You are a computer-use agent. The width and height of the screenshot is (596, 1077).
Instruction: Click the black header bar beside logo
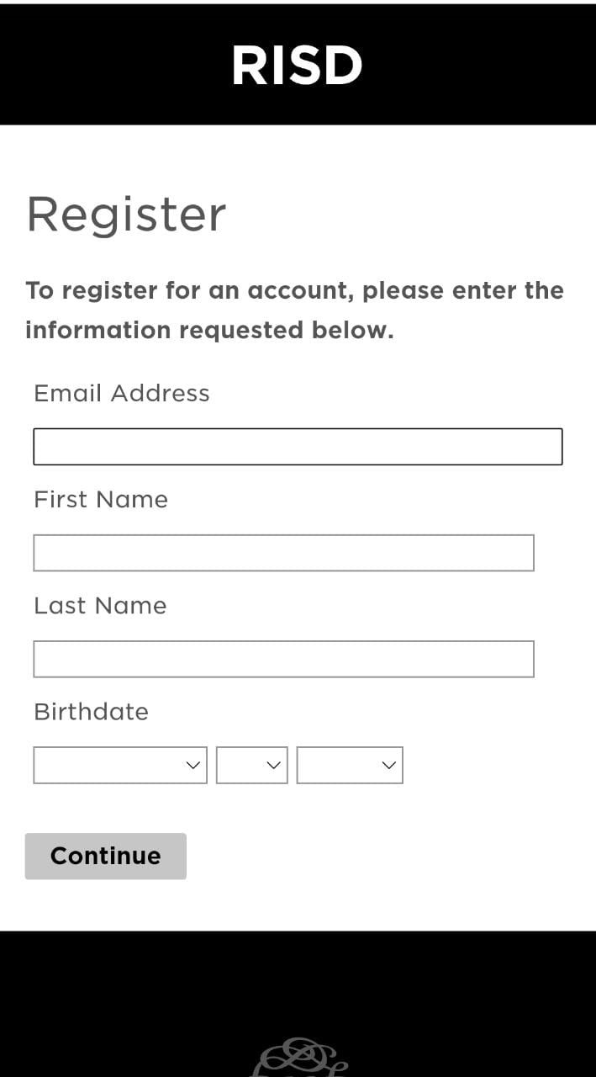(x=101, y=66)
